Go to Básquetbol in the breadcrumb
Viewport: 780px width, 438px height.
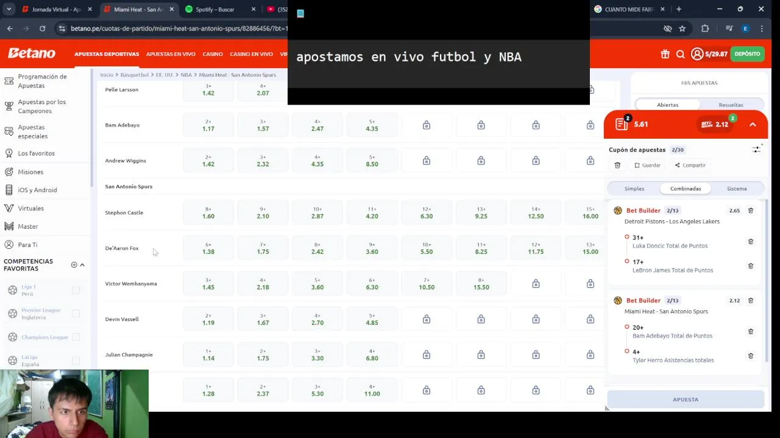pos(135,75)
